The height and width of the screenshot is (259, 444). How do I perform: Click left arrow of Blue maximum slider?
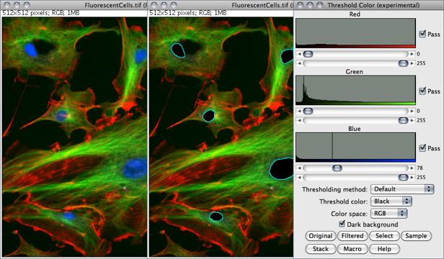[x=299, y=177]
